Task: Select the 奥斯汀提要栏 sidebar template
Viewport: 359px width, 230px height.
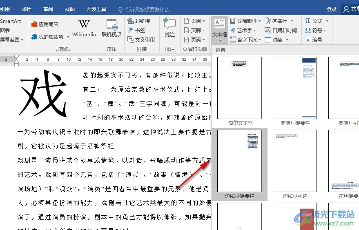Action: pos(295,91)
